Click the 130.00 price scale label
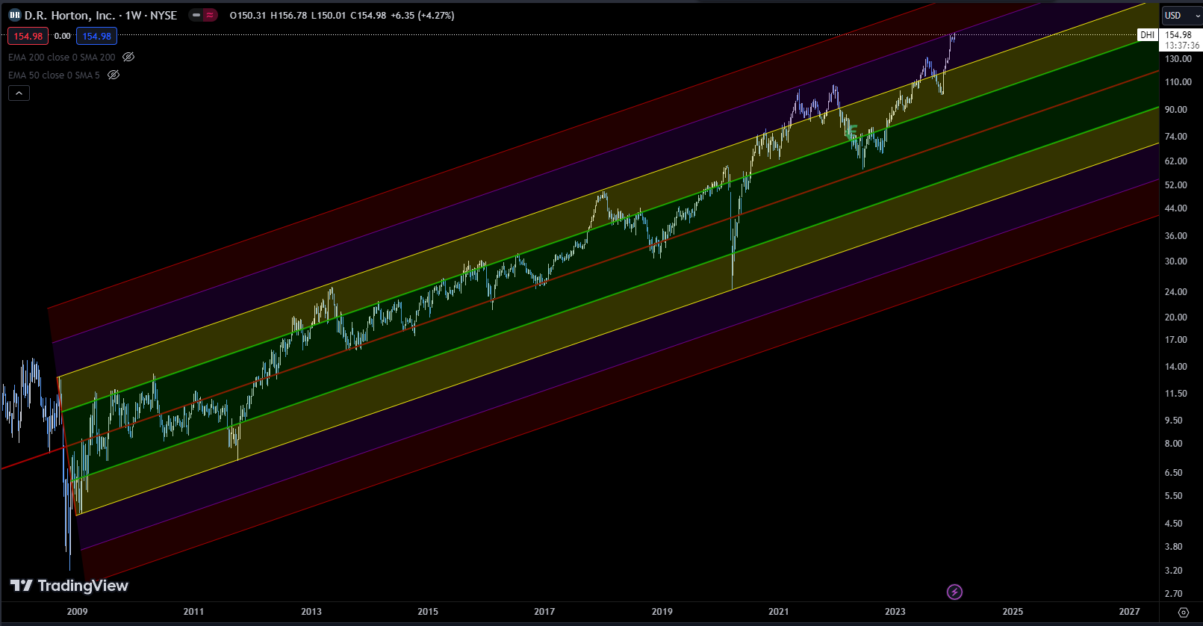 coord(1178,59)
